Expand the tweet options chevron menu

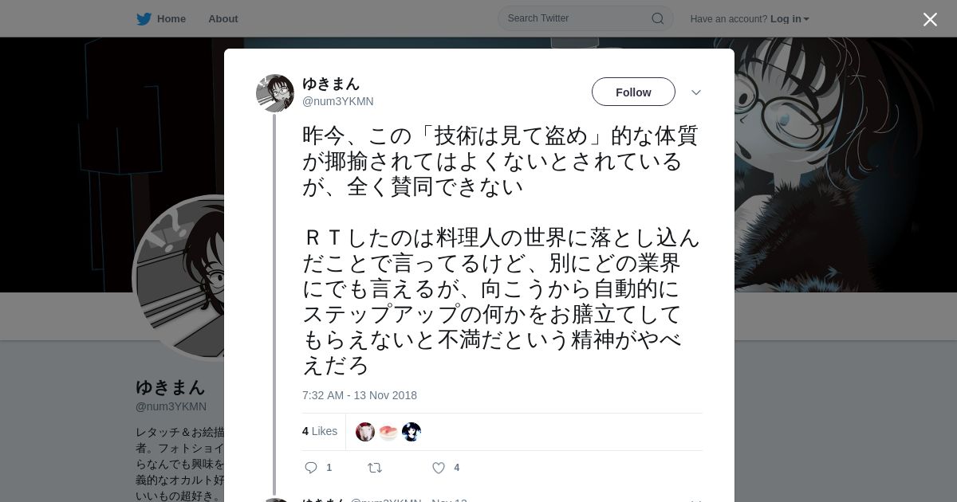696,92
